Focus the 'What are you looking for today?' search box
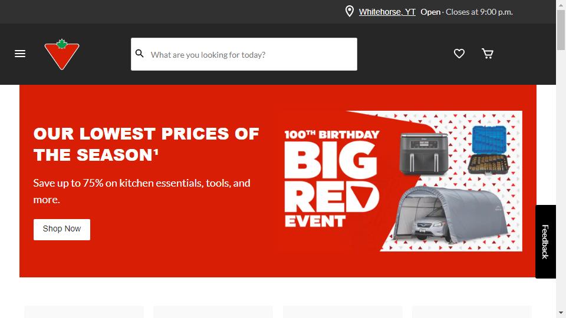This screenshot has height=318, width=566. 244,54
